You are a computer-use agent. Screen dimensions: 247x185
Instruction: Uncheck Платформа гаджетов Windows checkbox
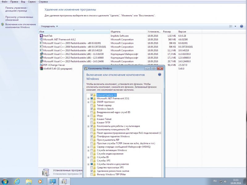pyautogui.click(x=91, y=137)
